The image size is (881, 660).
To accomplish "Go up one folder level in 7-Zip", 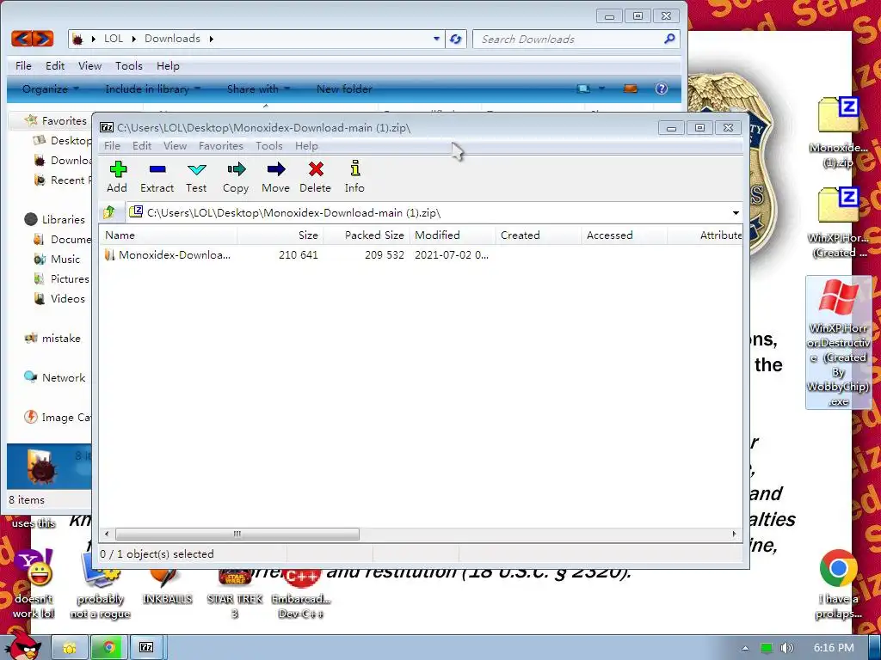I will (x=109, y=212).
